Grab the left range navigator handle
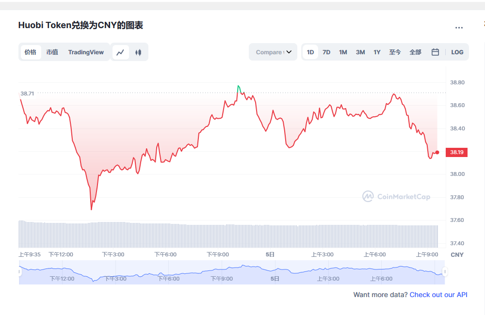Screen dimensions: 485x315 click(19, 272)
